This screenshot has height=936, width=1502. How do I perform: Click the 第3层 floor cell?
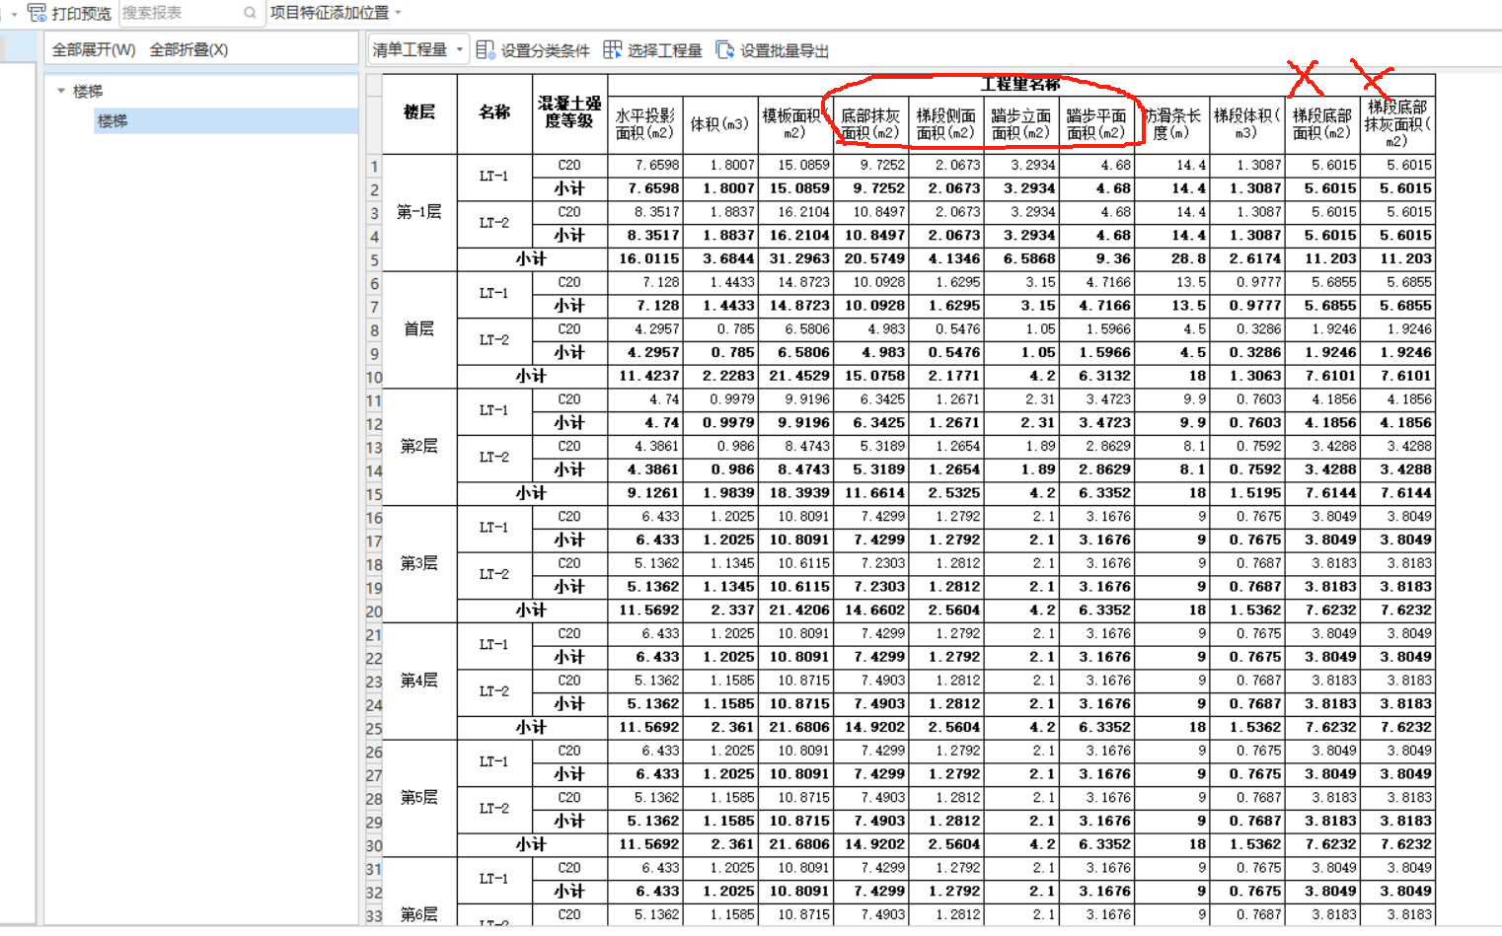[419, 563]
